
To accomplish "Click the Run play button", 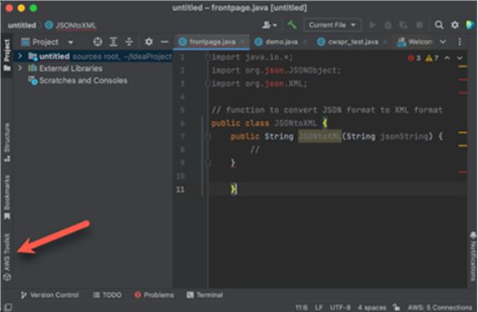I will [x=372, y=25].
